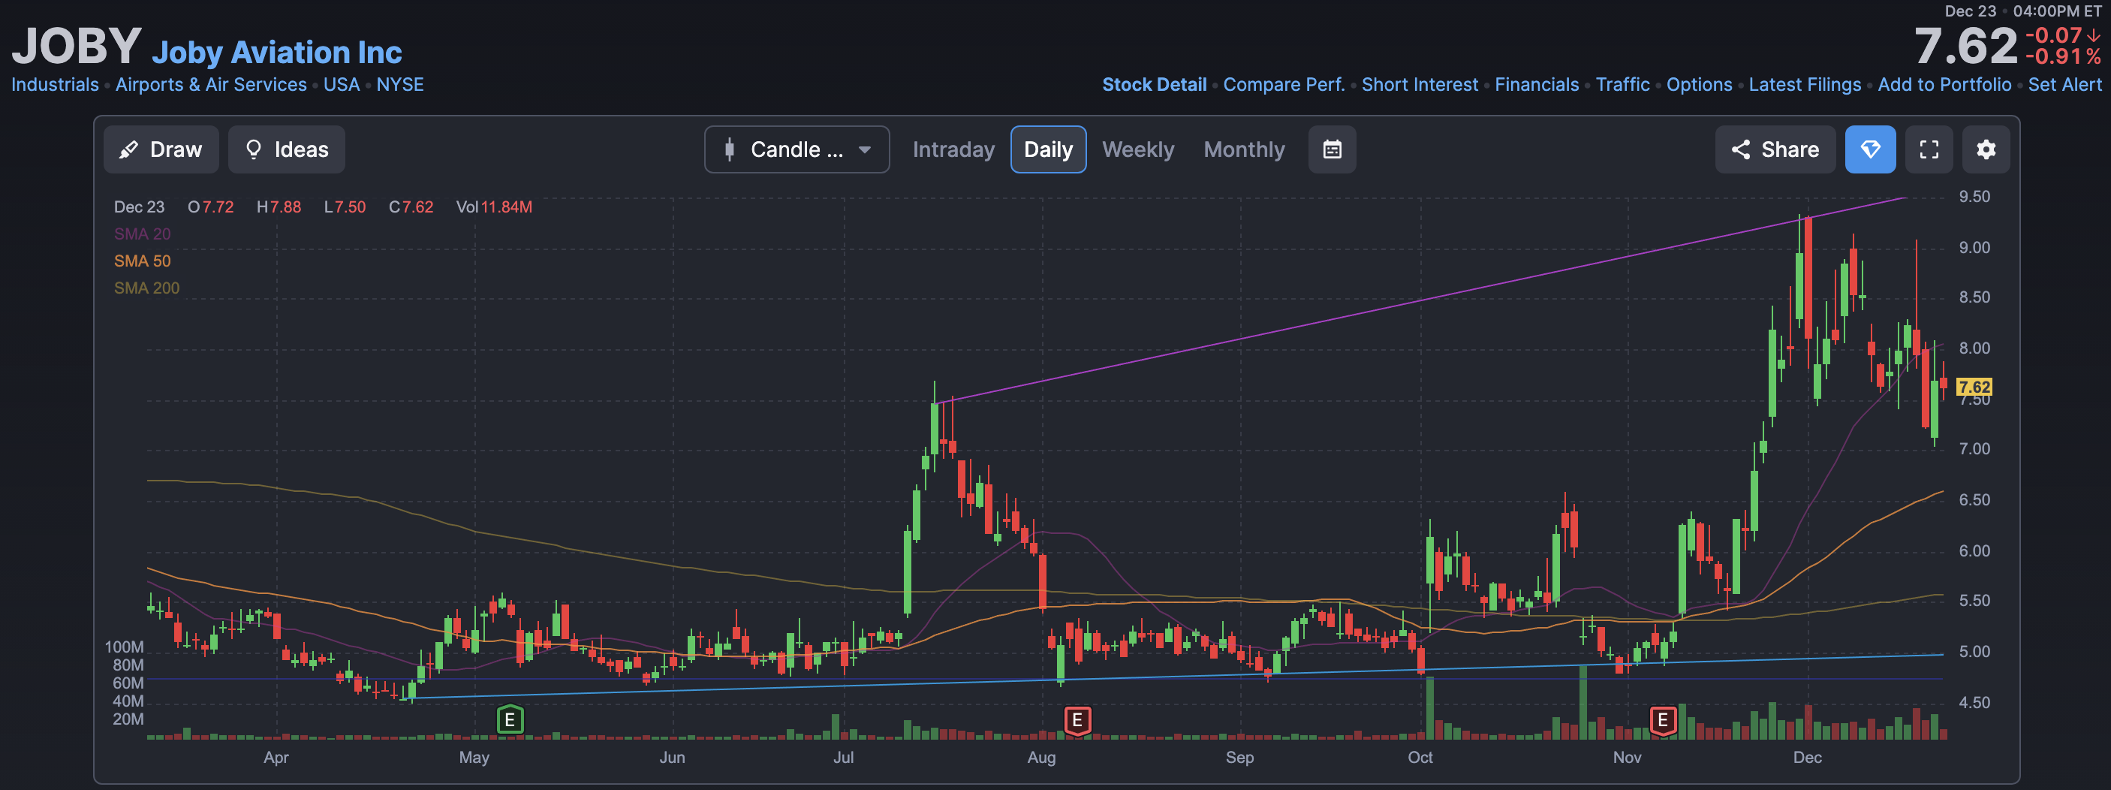
Task: Open the Industrials sector link
Action: tap(55, 84)
